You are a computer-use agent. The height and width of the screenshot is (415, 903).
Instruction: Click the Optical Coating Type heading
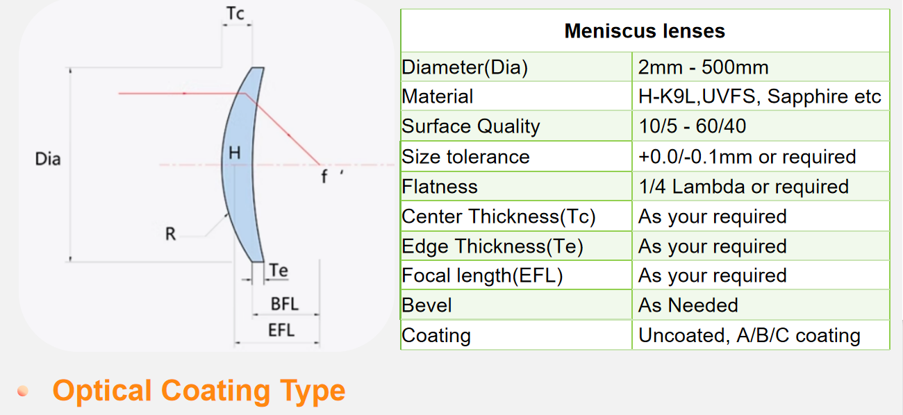(199, 391)
